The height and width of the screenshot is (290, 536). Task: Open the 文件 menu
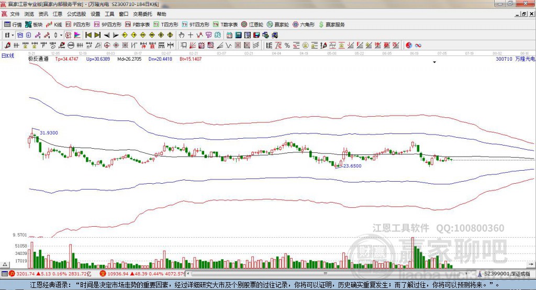[15, 14]
